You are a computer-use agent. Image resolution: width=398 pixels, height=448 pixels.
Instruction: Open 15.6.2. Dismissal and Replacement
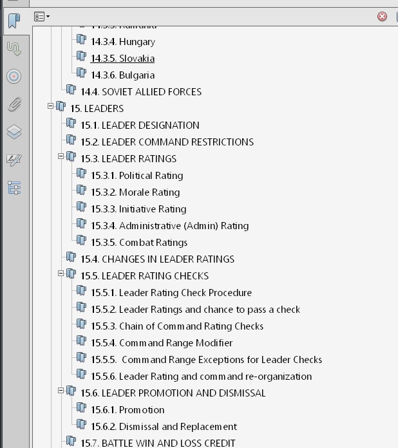click(164, 427)
